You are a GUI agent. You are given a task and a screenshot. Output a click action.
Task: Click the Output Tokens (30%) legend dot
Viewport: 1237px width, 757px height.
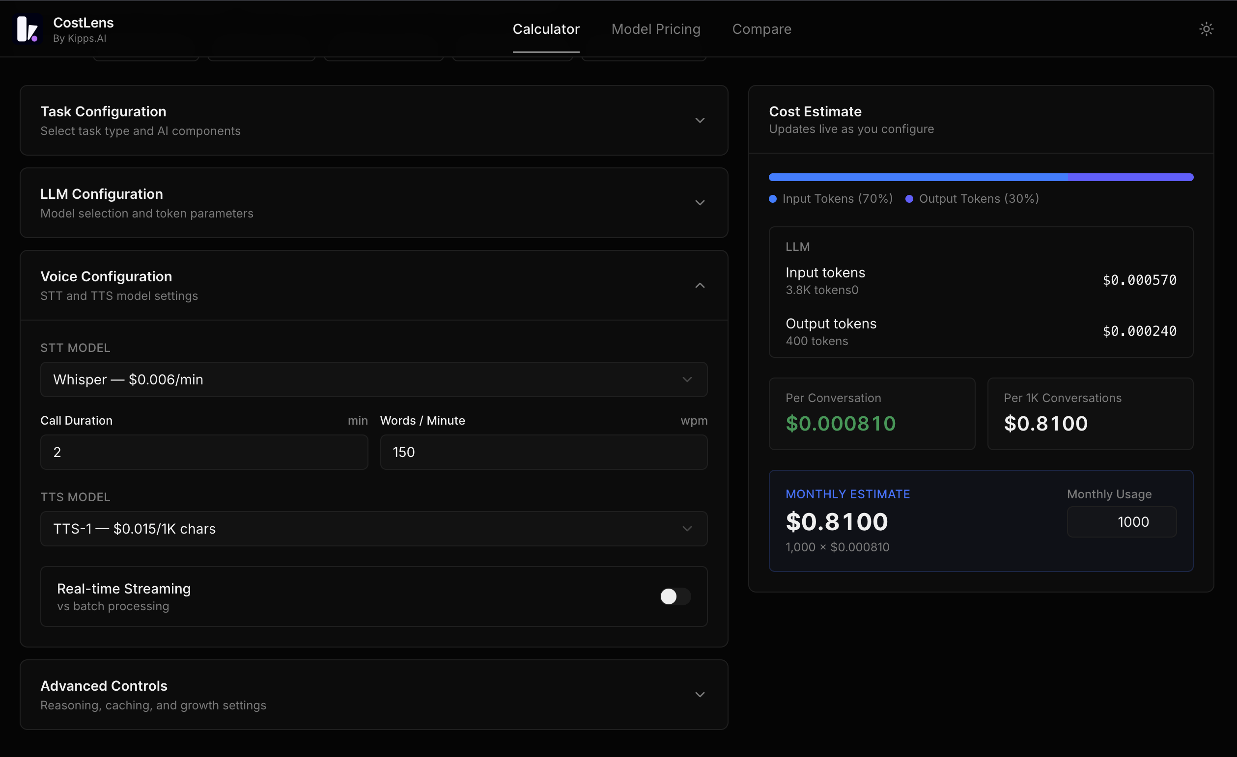(x=909, y=199)
